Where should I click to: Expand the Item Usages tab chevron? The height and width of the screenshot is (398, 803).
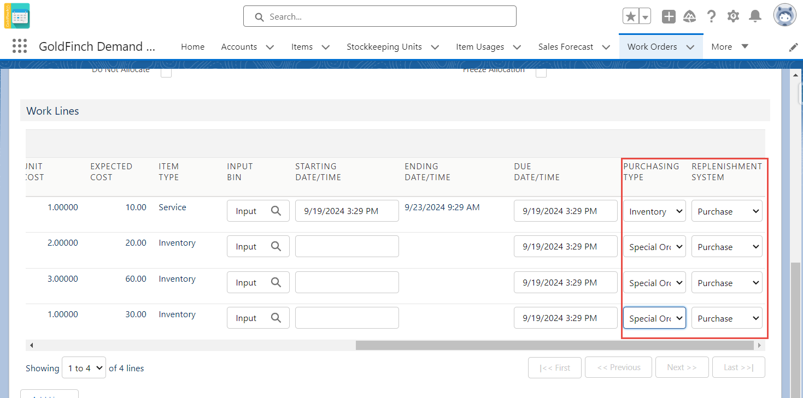coord(517,47)
